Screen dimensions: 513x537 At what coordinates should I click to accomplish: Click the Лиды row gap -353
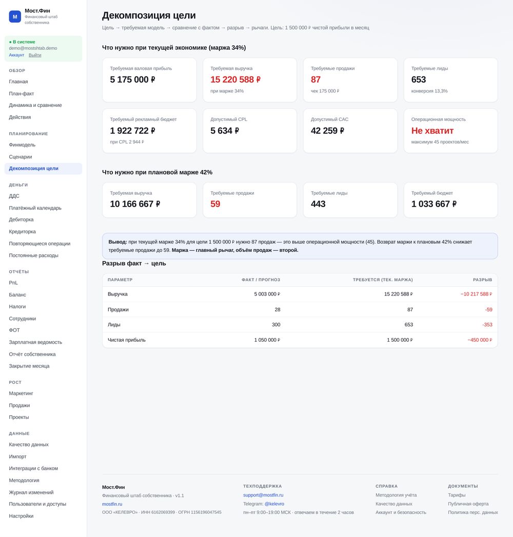pyautogui.click(x=487, y=325)
